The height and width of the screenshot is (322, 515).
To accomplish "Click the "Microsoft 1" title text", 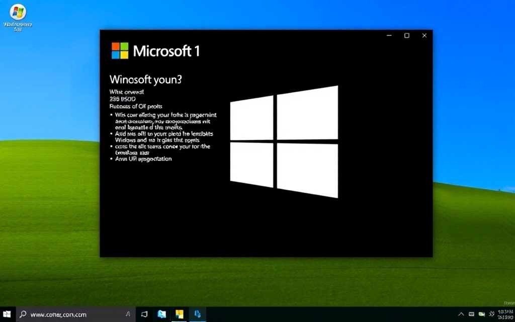I will 166,51.
